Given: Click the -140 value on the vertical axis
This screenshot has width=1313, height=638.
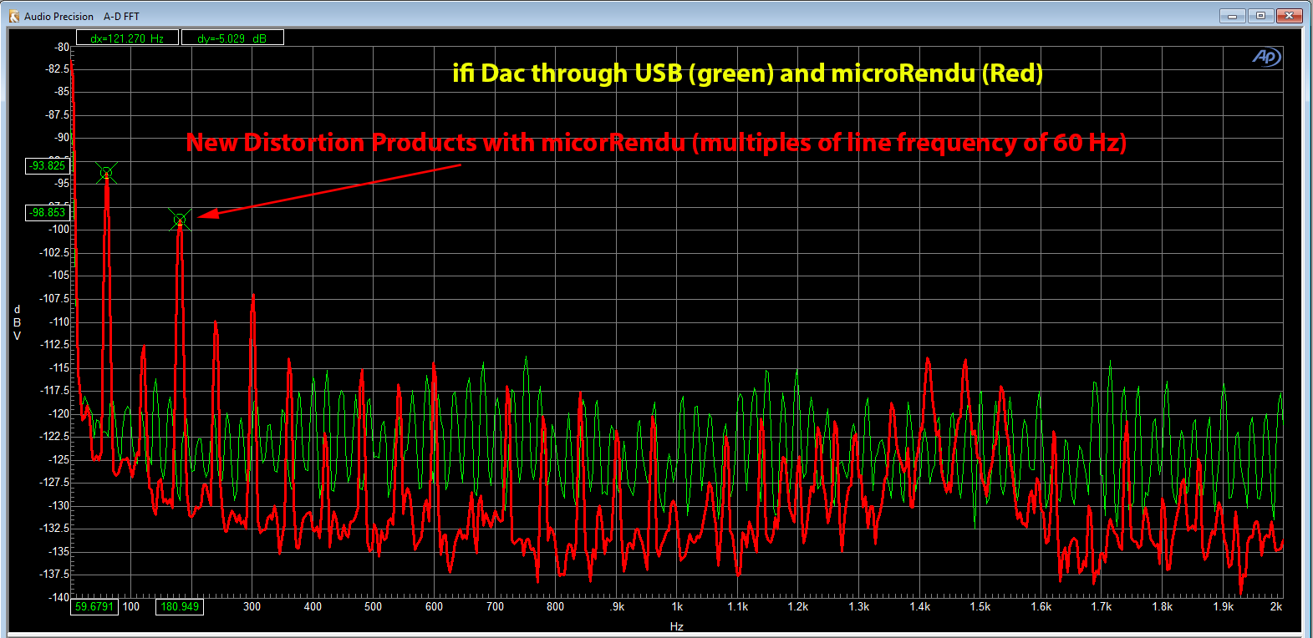Looking at the screenshot, I should (x=59, y=597).
